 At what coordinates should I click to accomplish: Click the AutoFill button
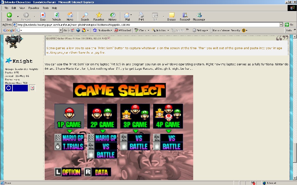tap(178, 30)
